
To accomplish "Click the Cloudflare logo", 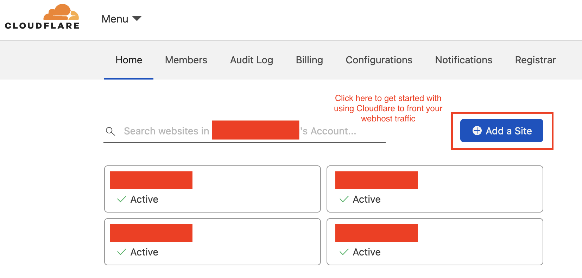I will click(42, 17).
